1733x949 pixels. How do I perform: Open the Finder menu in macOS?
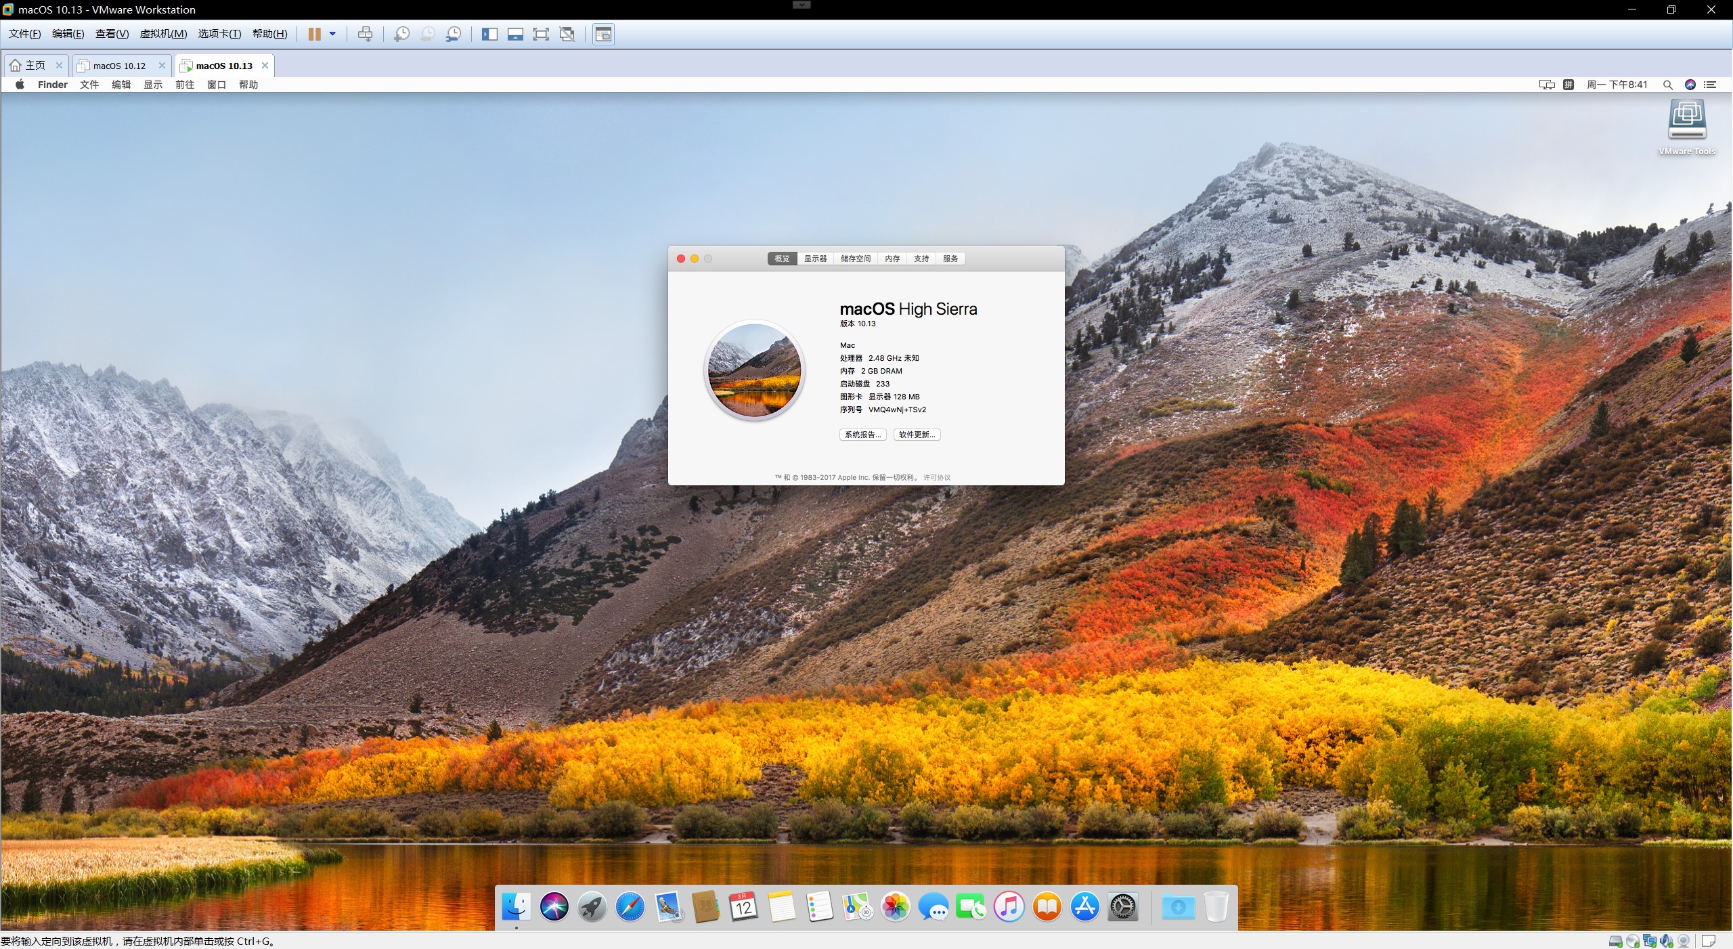(53, 85)
